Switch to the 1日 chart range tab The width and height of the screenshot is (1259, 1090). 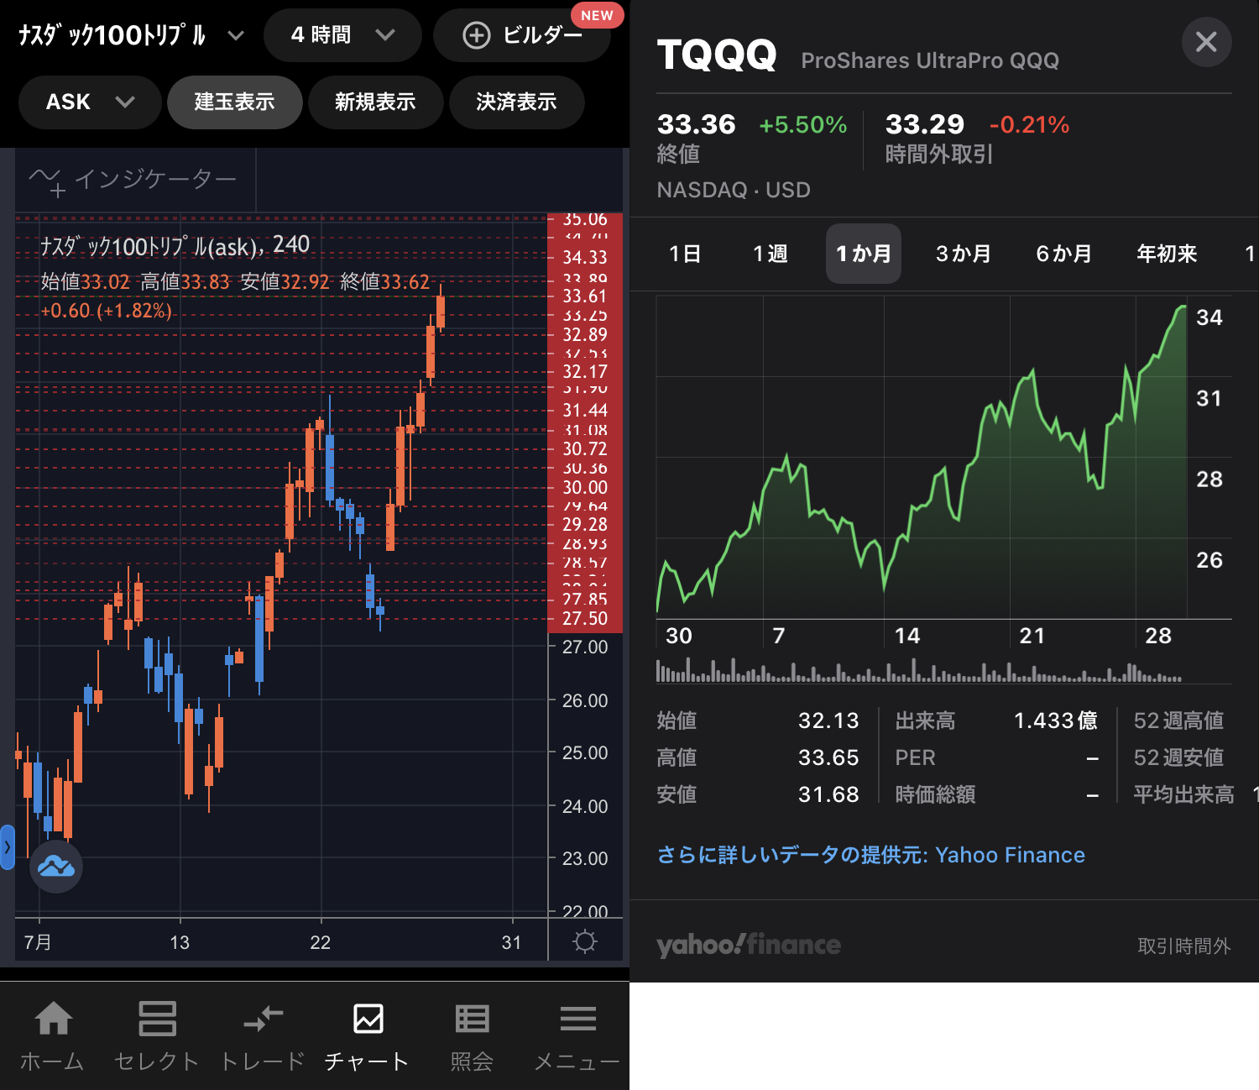(x=685, y=254)
